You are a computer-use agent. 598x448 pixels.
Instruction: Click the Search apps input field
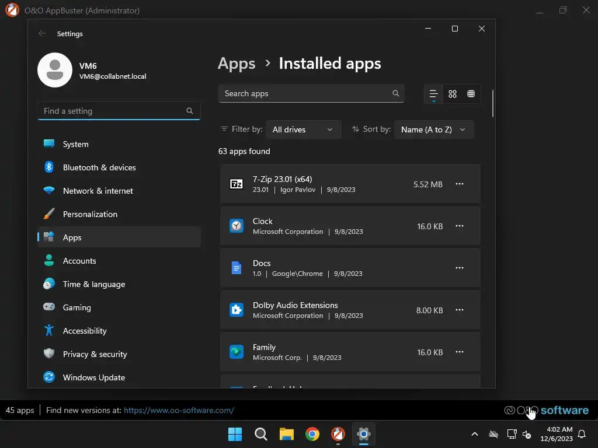coord(311,93)
